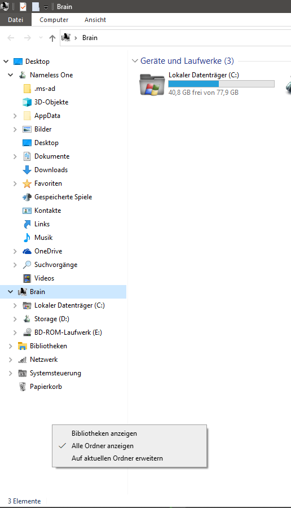Click the Bibliotheken libraries icon
The width and height of the screenshot is (291, 508).
tap(23, 346)
